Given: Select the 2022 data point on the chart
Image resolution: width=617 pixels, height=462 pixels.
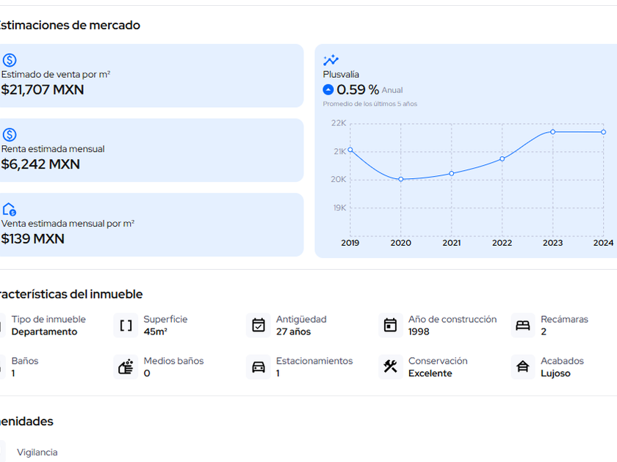Looking at the screenshot, I should pyautogui.click(x=502, y=158).
